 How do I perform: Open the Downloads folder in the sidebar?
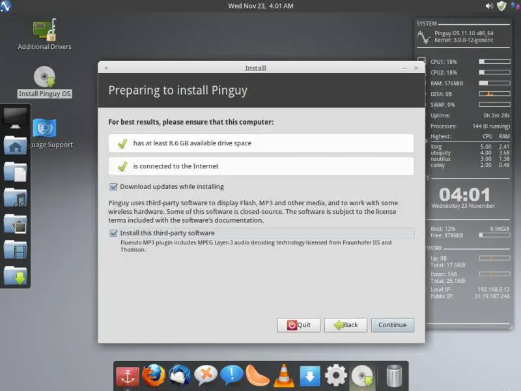[15, 275]
